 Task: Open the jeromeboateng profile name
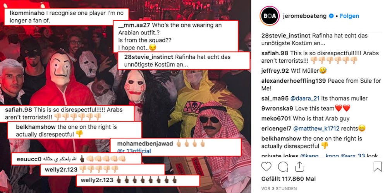click(x=305, y=16)
